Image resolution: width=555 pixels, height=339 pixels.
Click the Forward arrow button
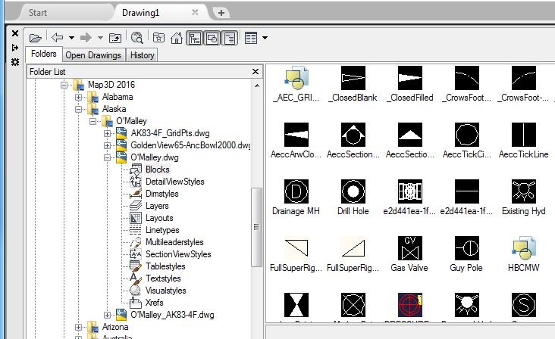(86, 37)
